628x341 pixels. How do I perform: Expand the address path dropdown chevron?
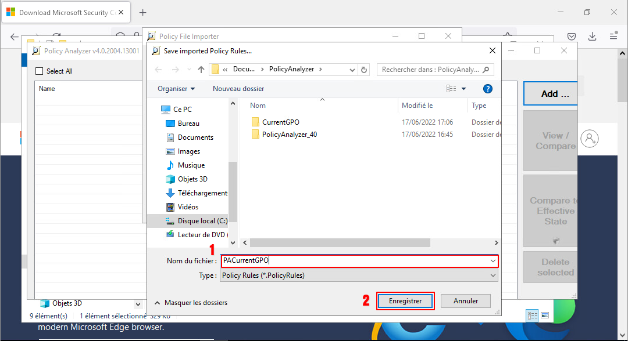(x=352, y=70)
